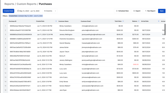
Task: Click the Schedule Now button
Action: pos(122,11)
